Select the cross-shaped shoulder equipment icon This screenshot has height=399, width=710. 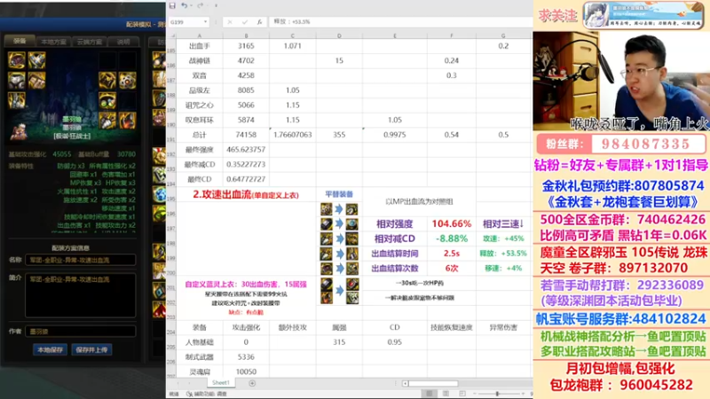pos(36,60)
